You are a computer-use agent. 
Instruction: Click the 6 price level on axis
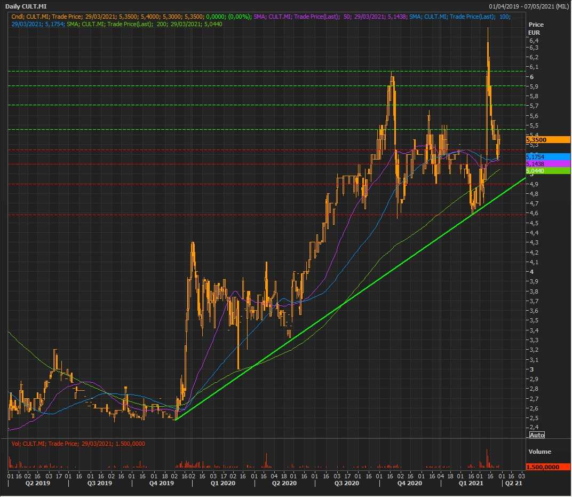[x=531, y=77]
